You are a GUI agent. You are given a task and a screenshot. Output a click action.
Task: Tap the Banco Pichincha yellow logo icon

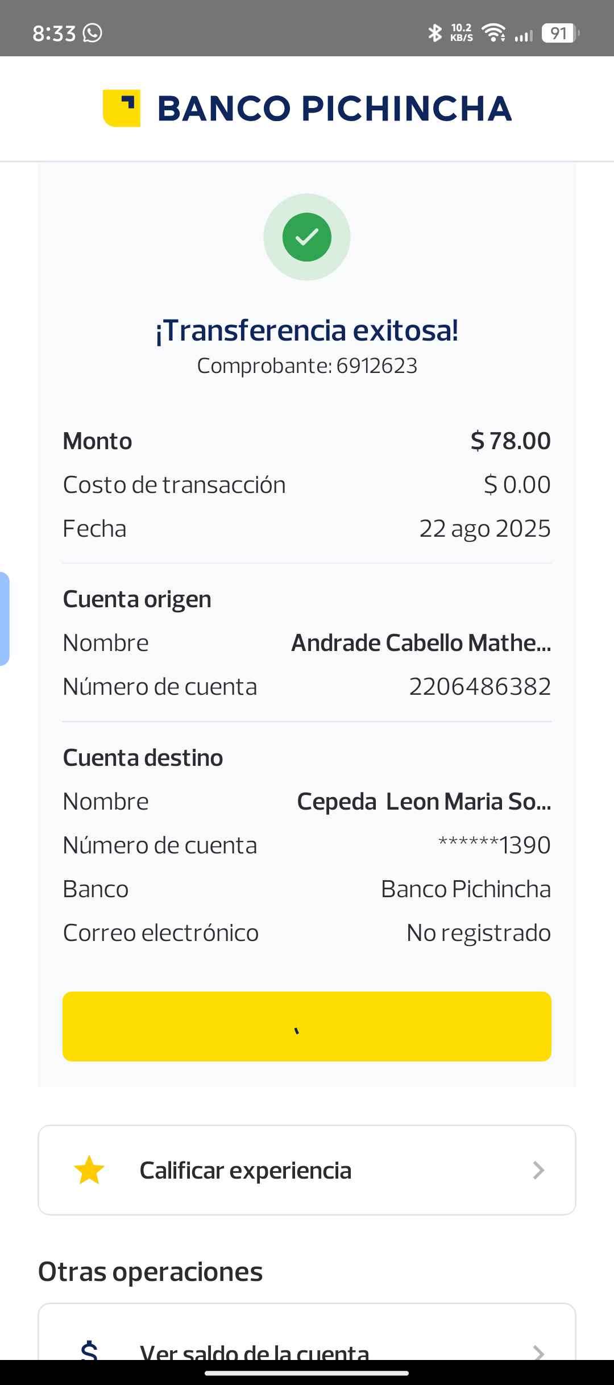121,108
